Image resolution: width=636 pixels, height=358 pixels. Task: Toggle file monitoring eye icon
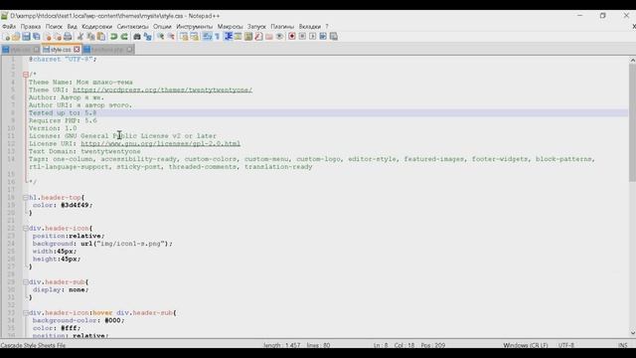(x=279, y=37)
